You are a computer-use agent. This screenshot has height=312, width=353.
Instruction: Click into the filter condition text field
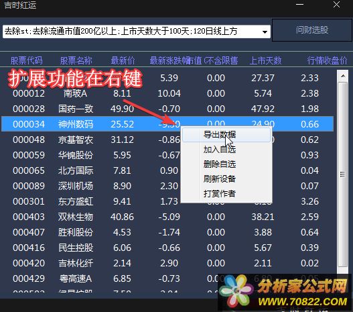(132, 32)
